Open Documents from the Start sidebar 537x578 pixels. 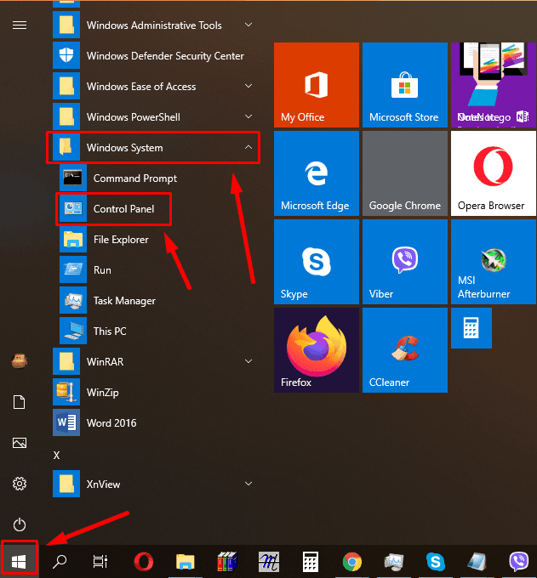tap(20, 402)
